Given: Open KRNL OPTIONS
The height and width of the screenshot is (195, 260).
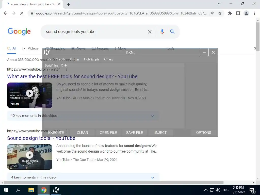Looking at the screenshot, I should 204,133.
